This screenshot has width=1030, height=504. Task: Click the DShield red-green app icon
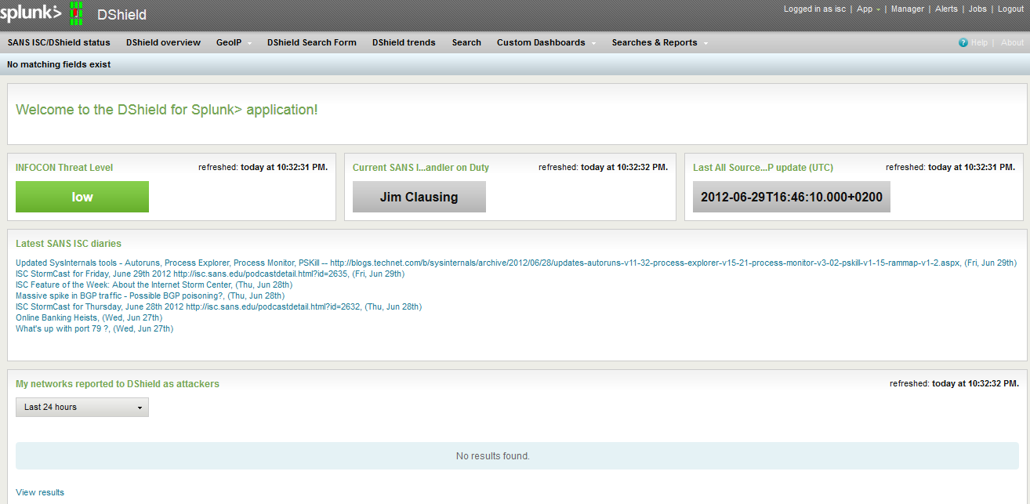click(76, 13)
